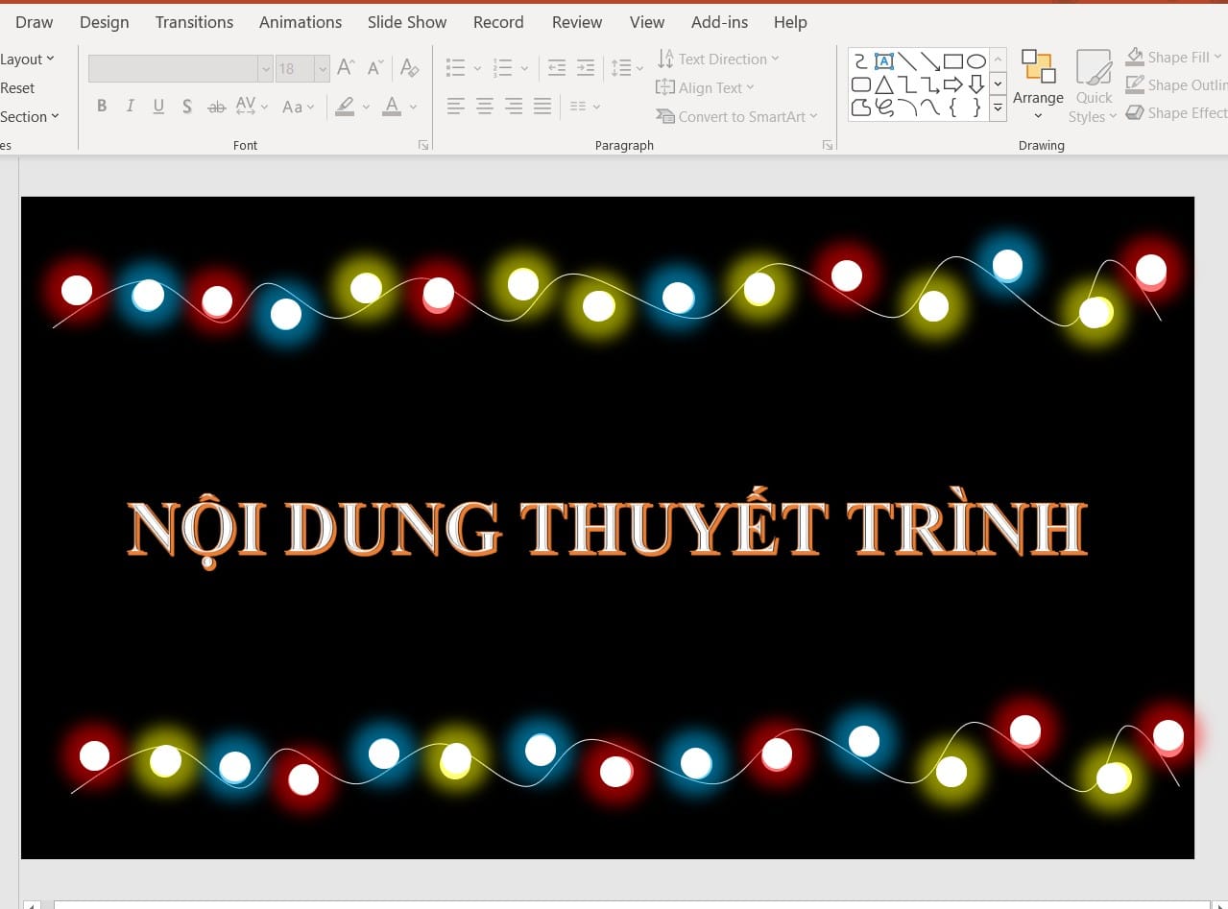
Task: Open the Record tab
Action: [x=498, y=22]
